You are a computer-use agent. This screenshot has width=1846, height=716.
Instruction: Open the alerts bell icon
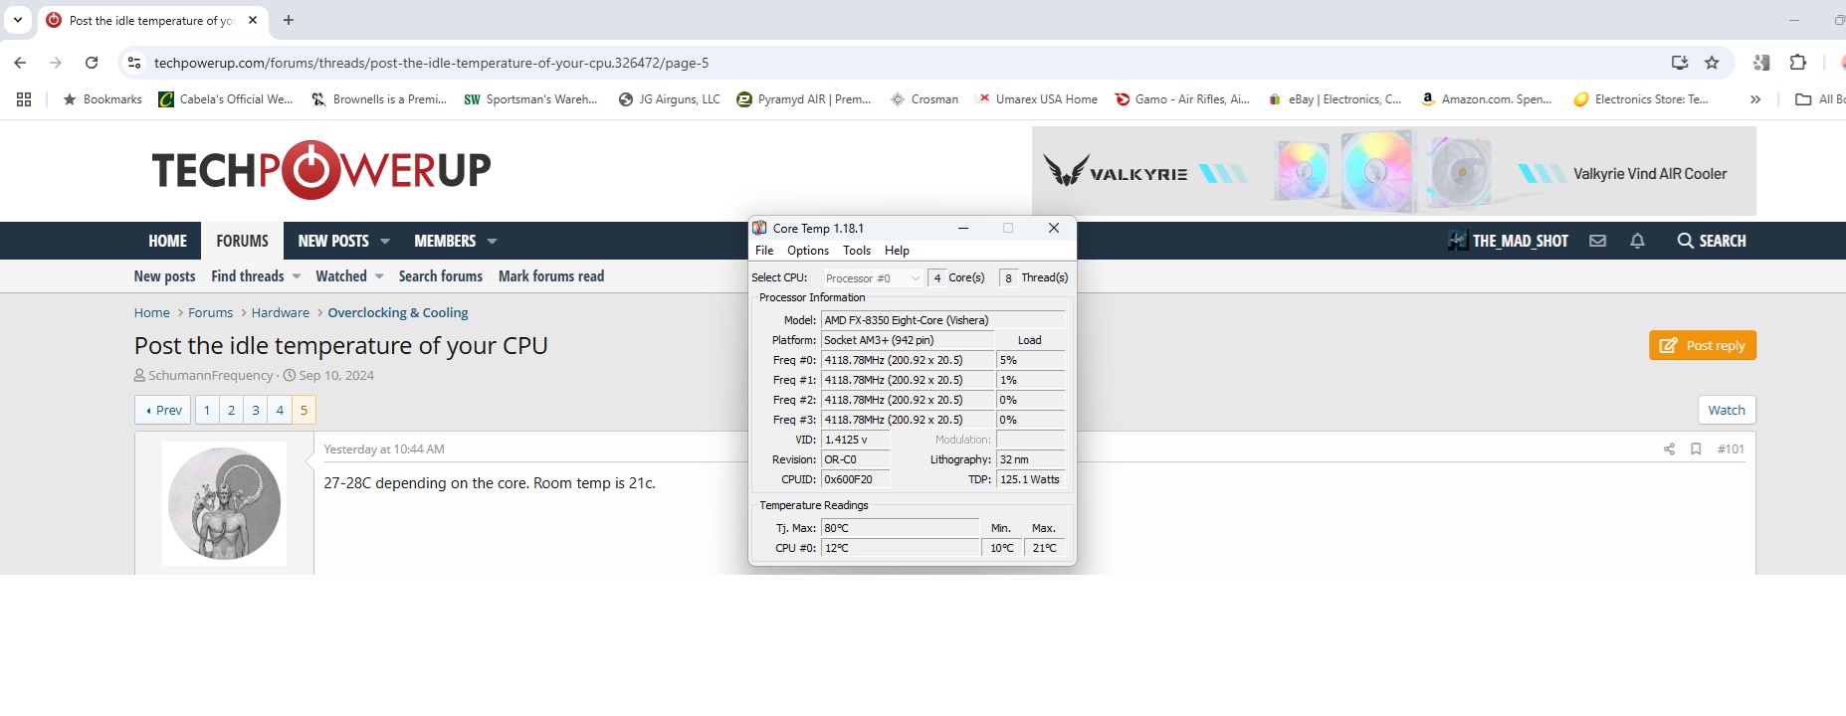(1637, 241)
